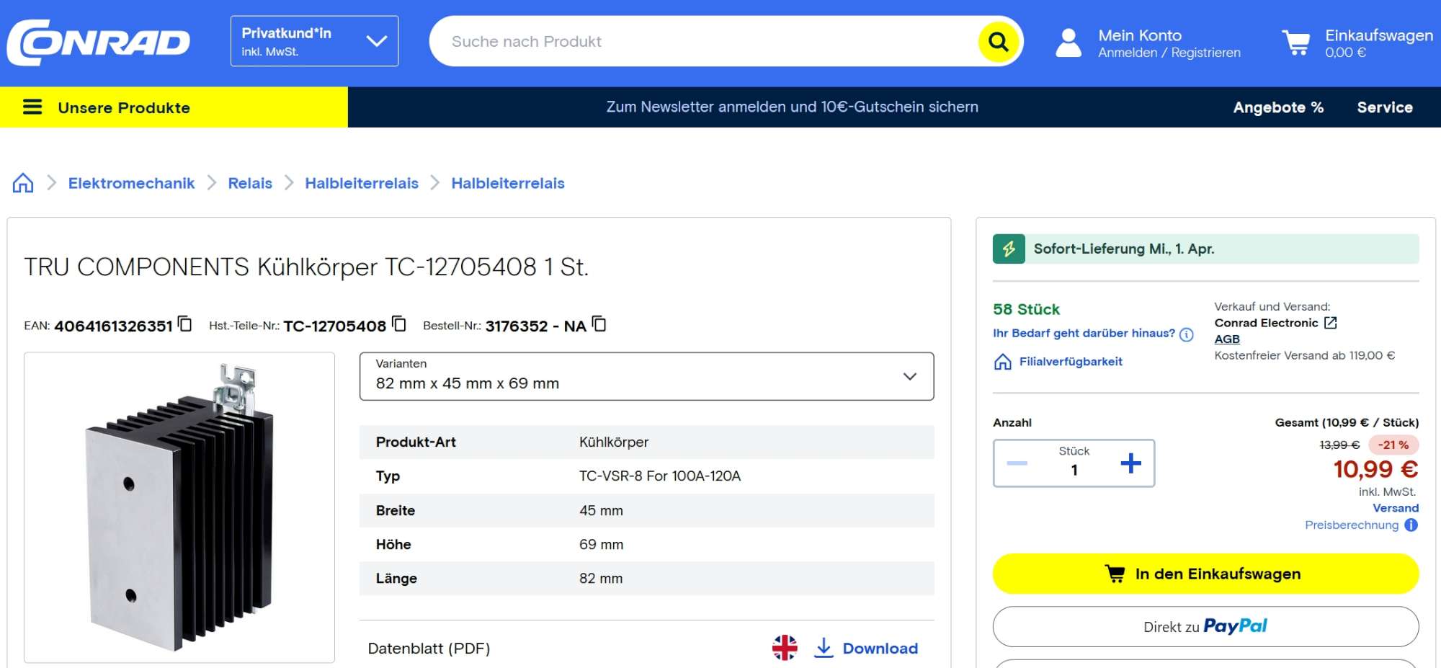Increase quantity with the plus button

pos(1130,463)
